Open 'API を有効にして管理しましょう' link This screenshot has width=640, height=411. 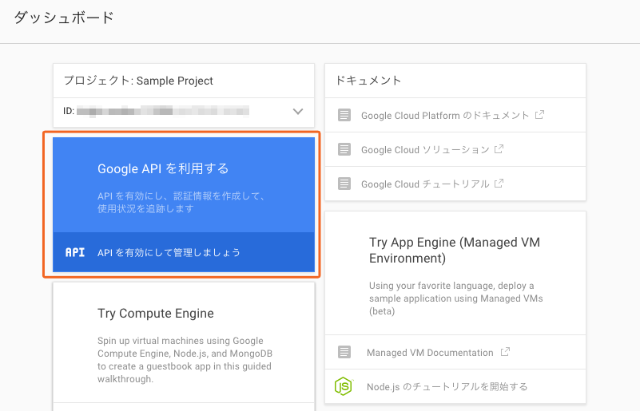click(169, 253)
